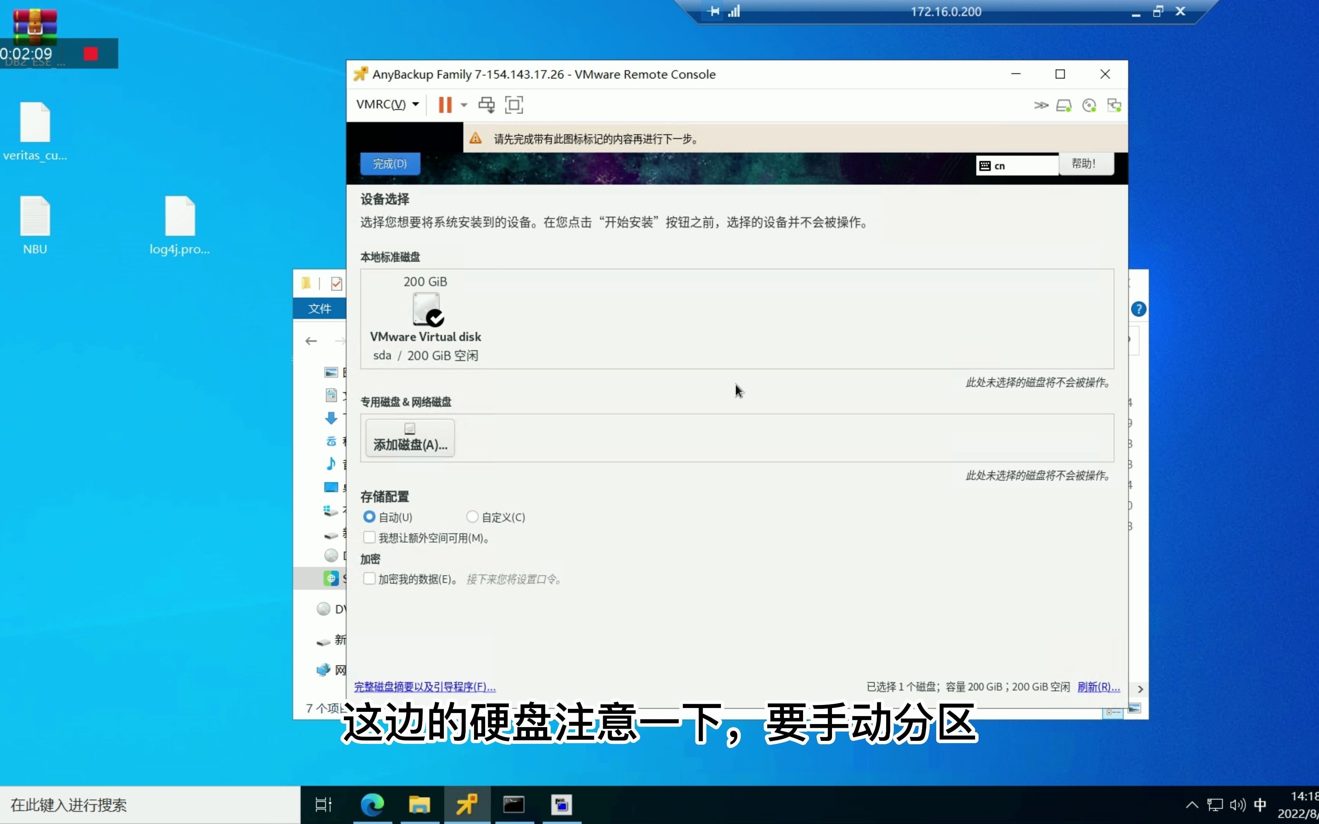Viewport: 1319px width, 824px height.
Task: Click the volume speaker tray icon
Action: (x=1238, y=805)
